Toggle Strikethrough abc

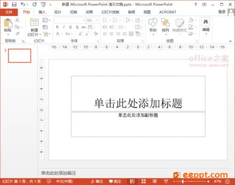pos(84,27)
